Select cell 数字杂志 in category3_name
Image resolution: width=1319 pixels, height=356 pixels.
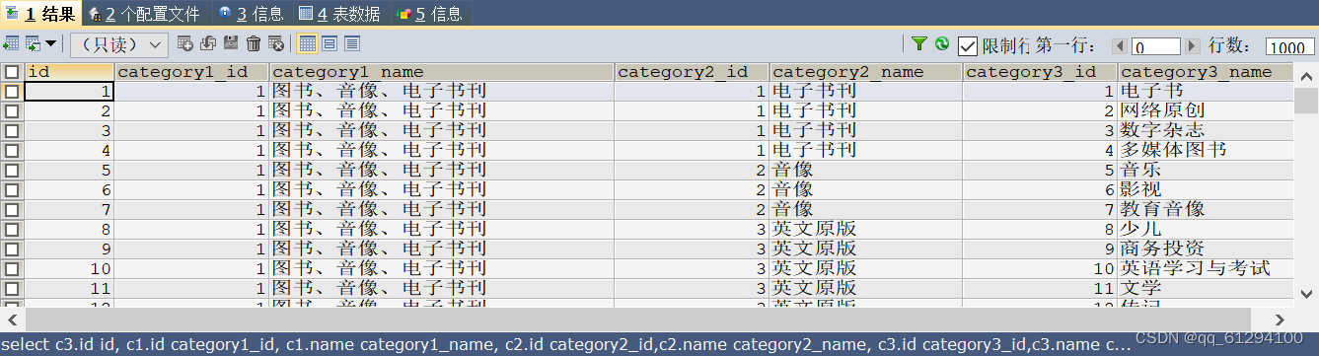pyautogui.click(x=1205, y=130)
